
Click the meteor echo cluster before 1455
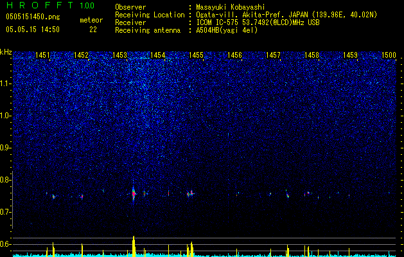(190, 193)
